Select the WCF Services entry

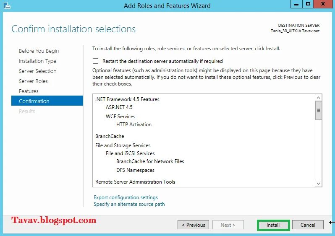(x=120, y=117)
